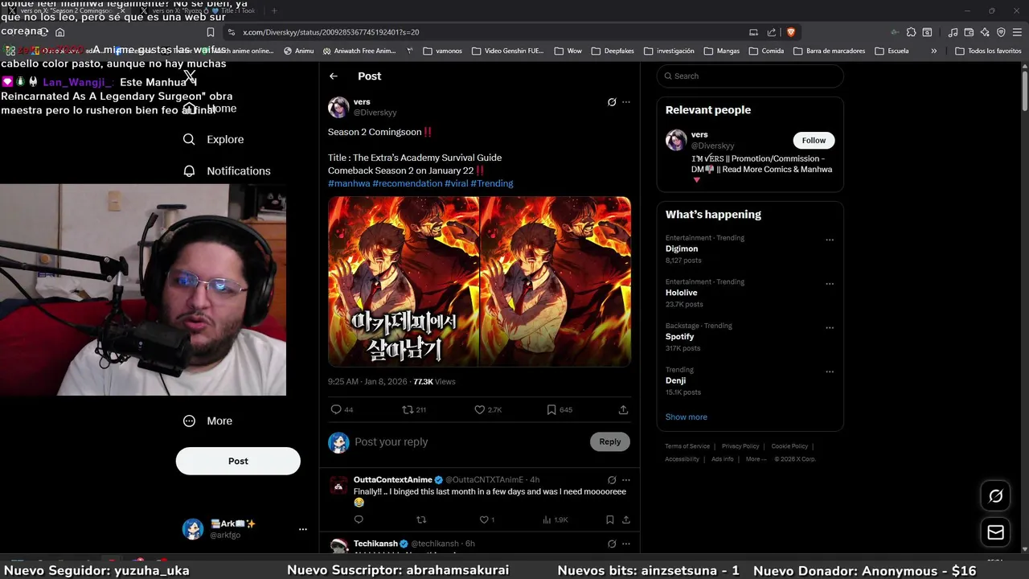Open the Escuela bookmark folder

coord(892,51)
